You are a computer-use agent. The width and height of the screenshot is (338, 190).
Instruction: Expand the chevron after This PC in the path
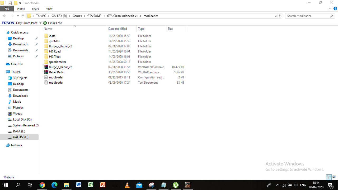[x=49, y=16]
